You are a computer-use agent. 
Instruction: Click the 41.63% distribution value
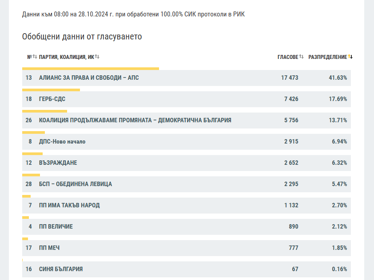pos(338,78)
